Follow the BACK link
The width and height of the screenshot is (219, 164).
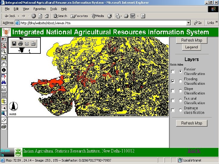click(194, 151)
